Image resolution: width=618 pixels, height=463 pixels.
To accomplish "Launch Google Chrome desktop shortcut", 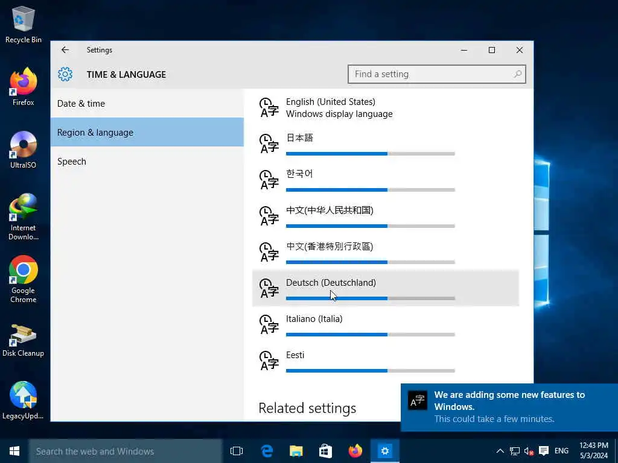I will (x=24, y=280).
